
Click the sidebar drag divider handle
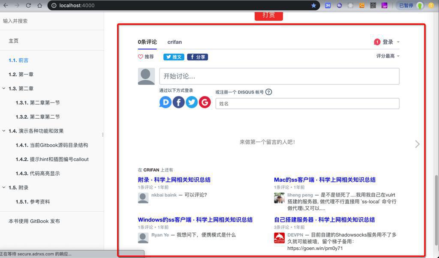click(103, 135)
